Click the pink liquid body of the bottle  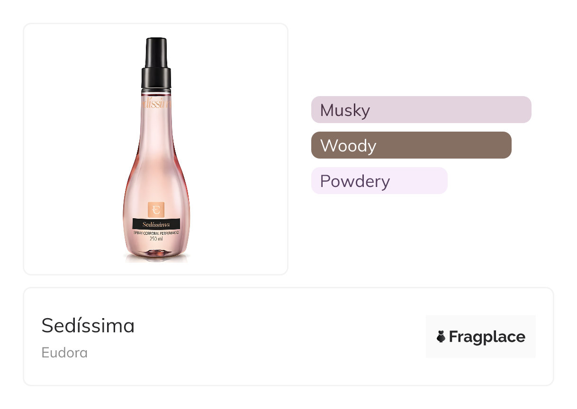coord(156,170)
